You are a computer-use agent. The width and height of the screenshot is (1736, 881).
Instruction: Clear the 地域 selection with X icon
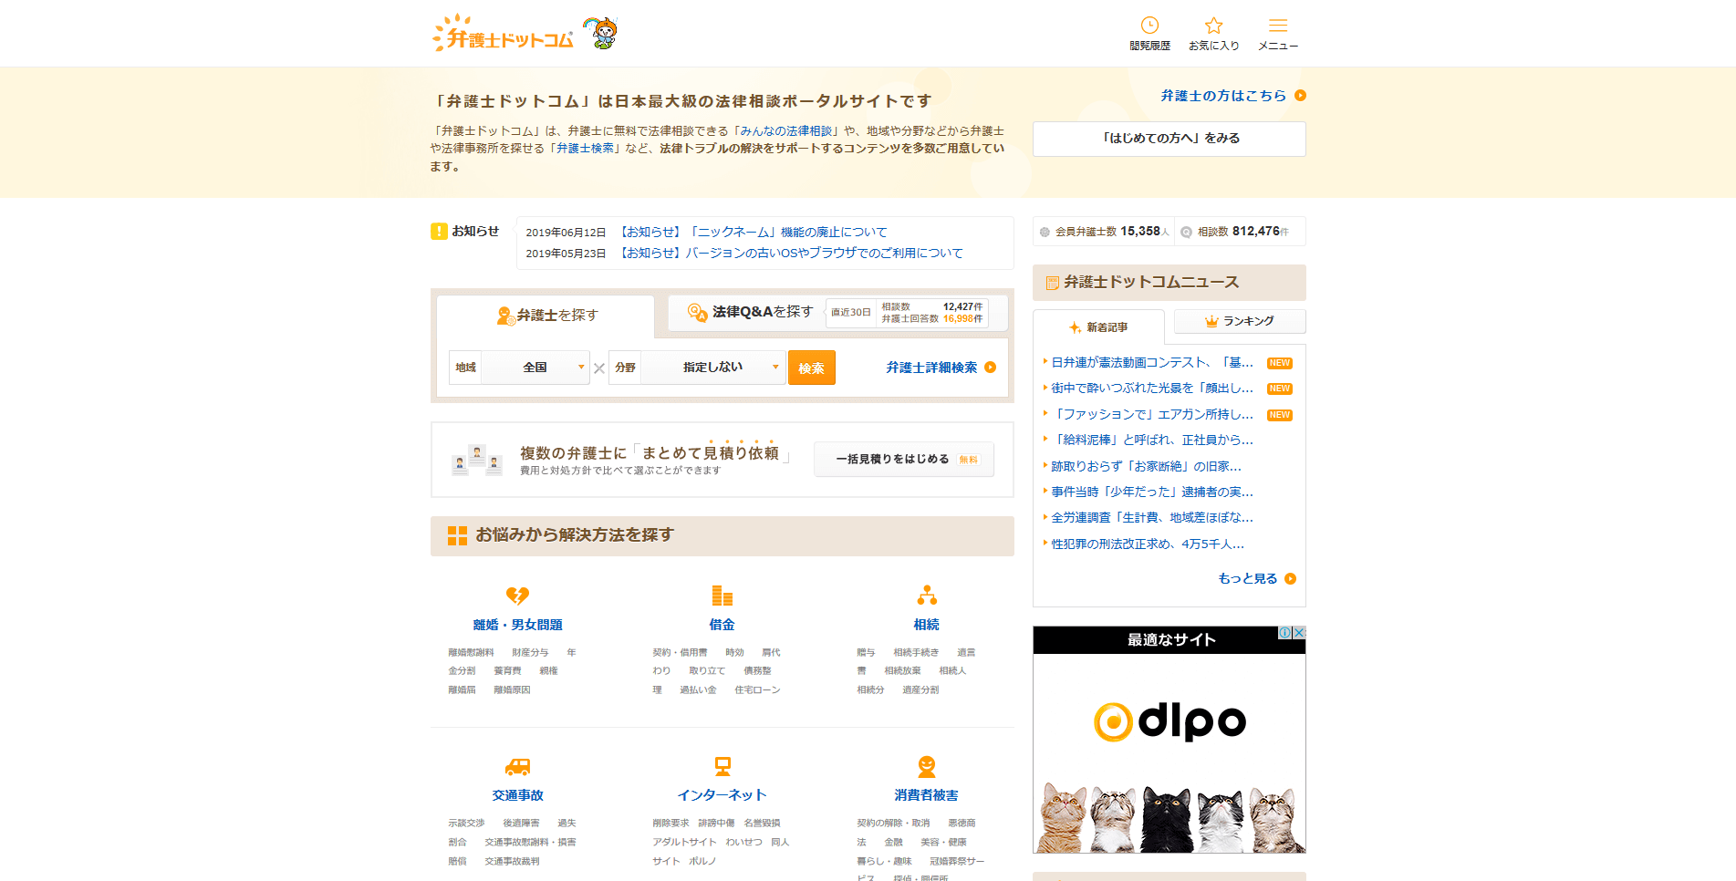(599, 368)
